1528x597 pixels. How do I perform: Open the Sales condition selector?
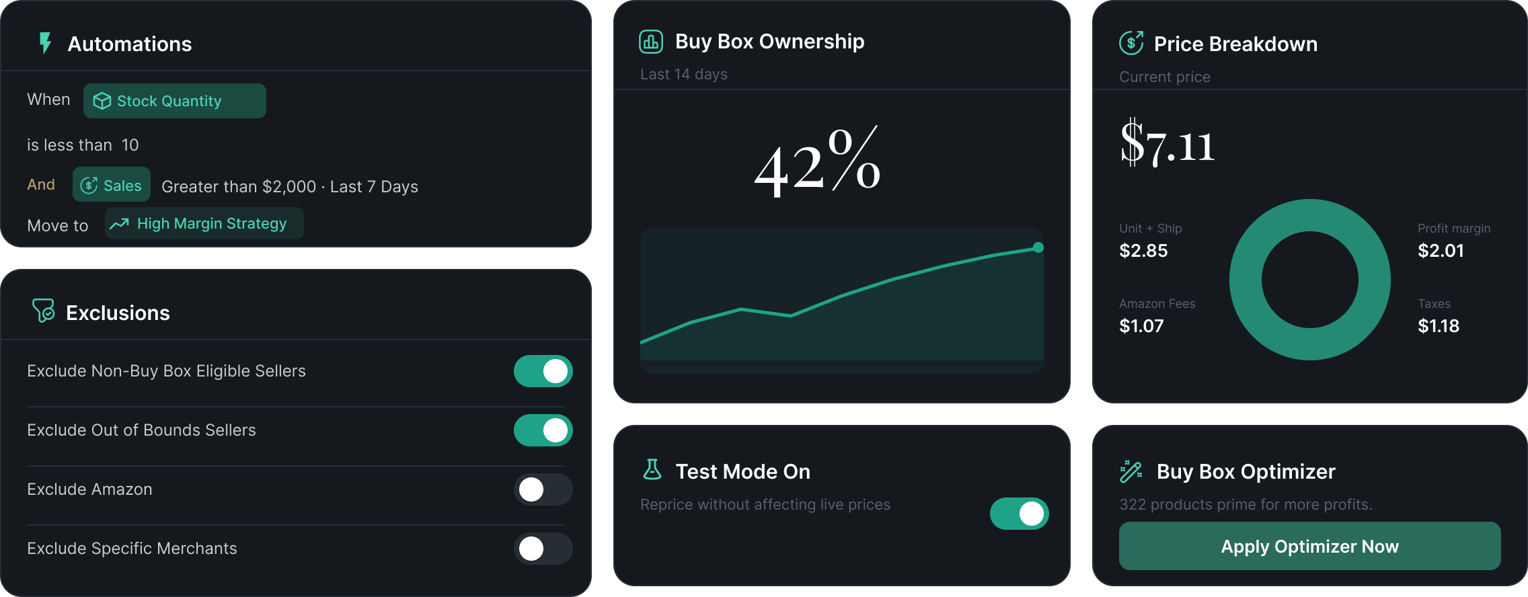(112, 185)
